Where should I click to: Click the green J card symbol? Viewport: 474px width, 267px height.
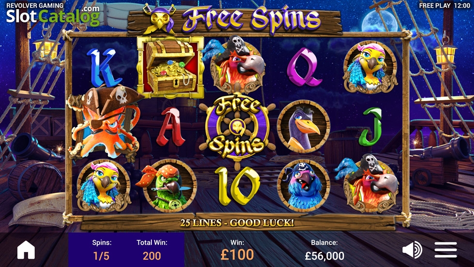pos(370,127)
